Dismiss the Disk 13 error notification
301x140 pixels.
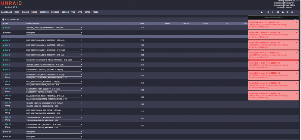click(296, 63)
